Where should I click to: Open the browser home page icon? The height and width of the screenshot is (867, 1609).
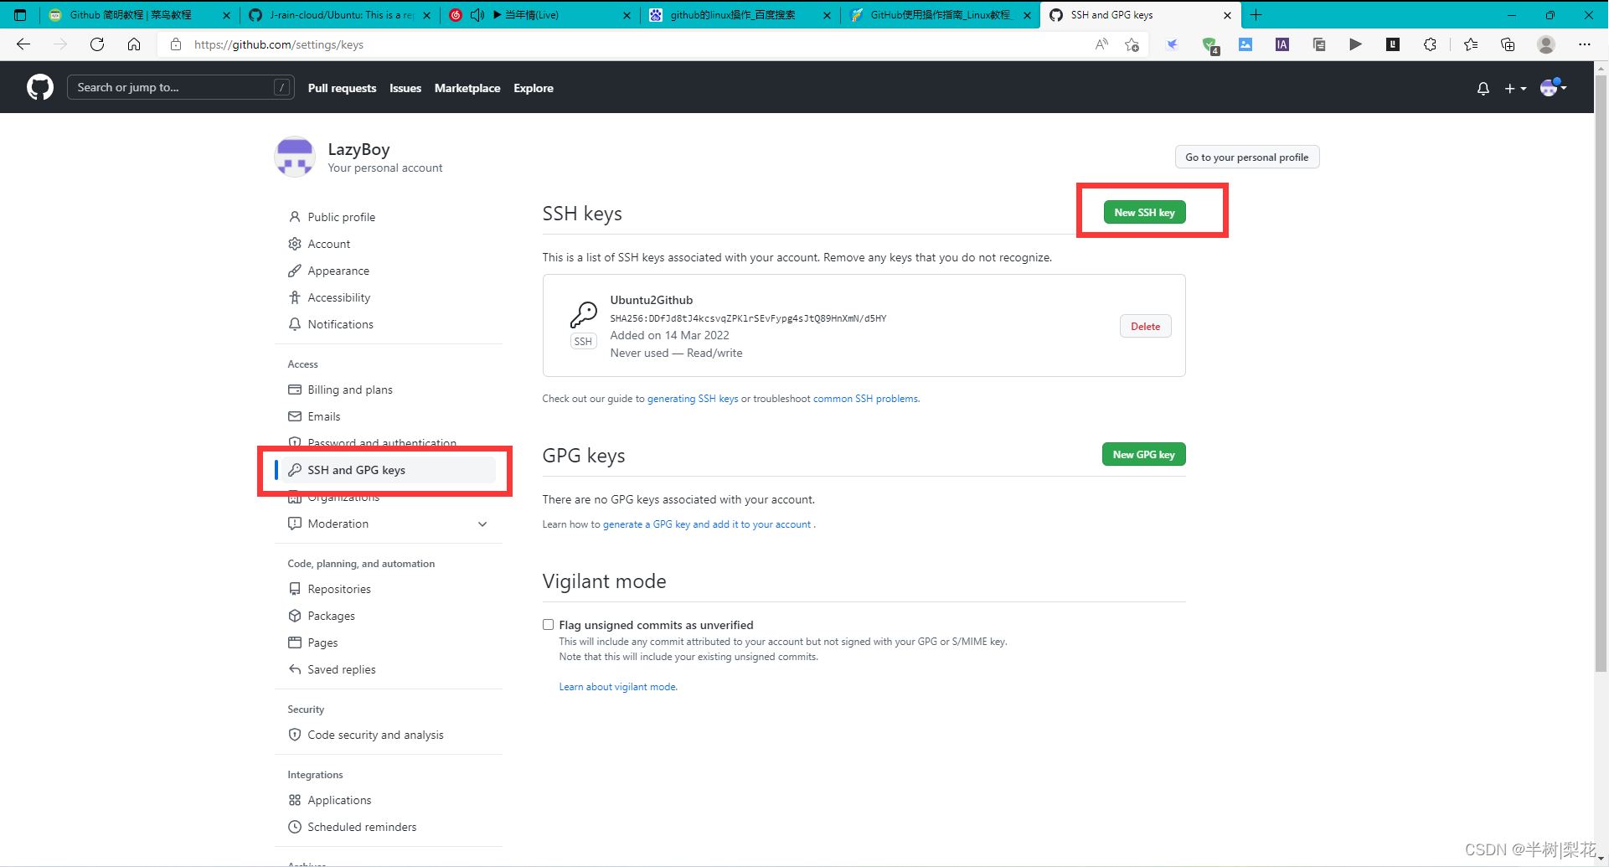tap(134, 44)
